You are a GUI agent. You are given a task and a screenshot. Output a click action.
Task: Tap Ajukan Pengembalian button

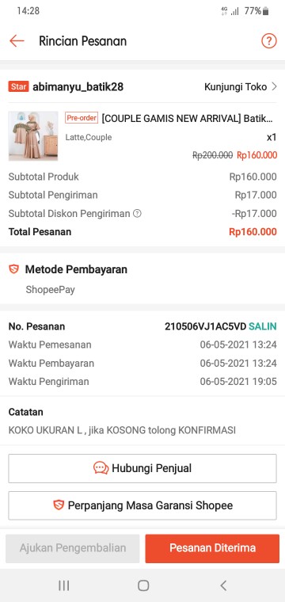(73, 548)
